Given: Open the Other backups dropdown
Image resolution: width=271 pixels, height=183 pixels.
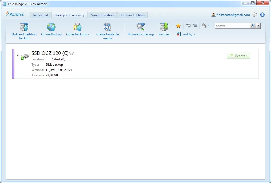Looking at the screenshot, I should pos(77,34).
